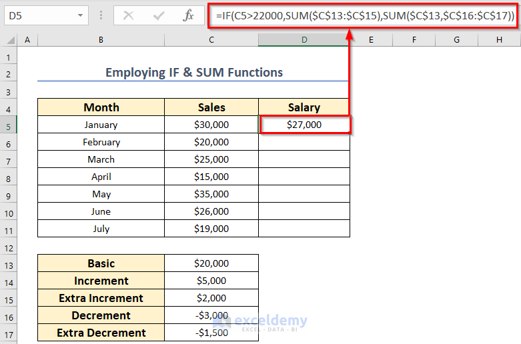The width and height of the screenshot is (521, 344).
Task: Select the $35,000 sales cell
Action: tap(211, 193)
